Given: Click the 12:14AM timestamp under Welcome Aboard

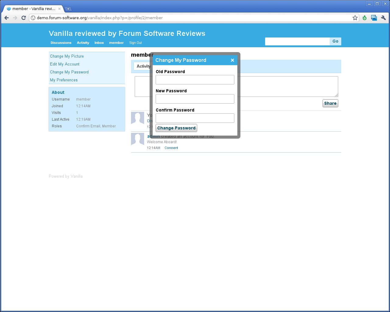Looking at the screenshot, I should coord(154,148).
